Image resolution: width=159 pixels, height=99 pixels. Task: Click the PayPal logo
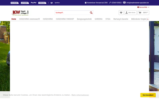pos(34,3)
